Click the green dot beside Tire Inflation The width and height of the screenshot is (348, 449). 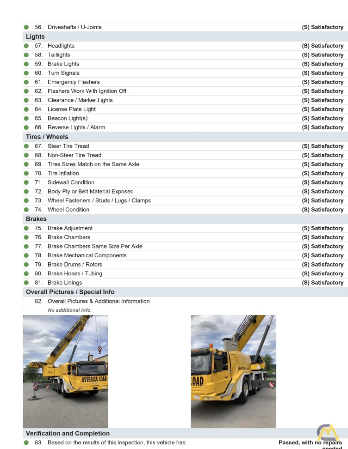point(26,173)
